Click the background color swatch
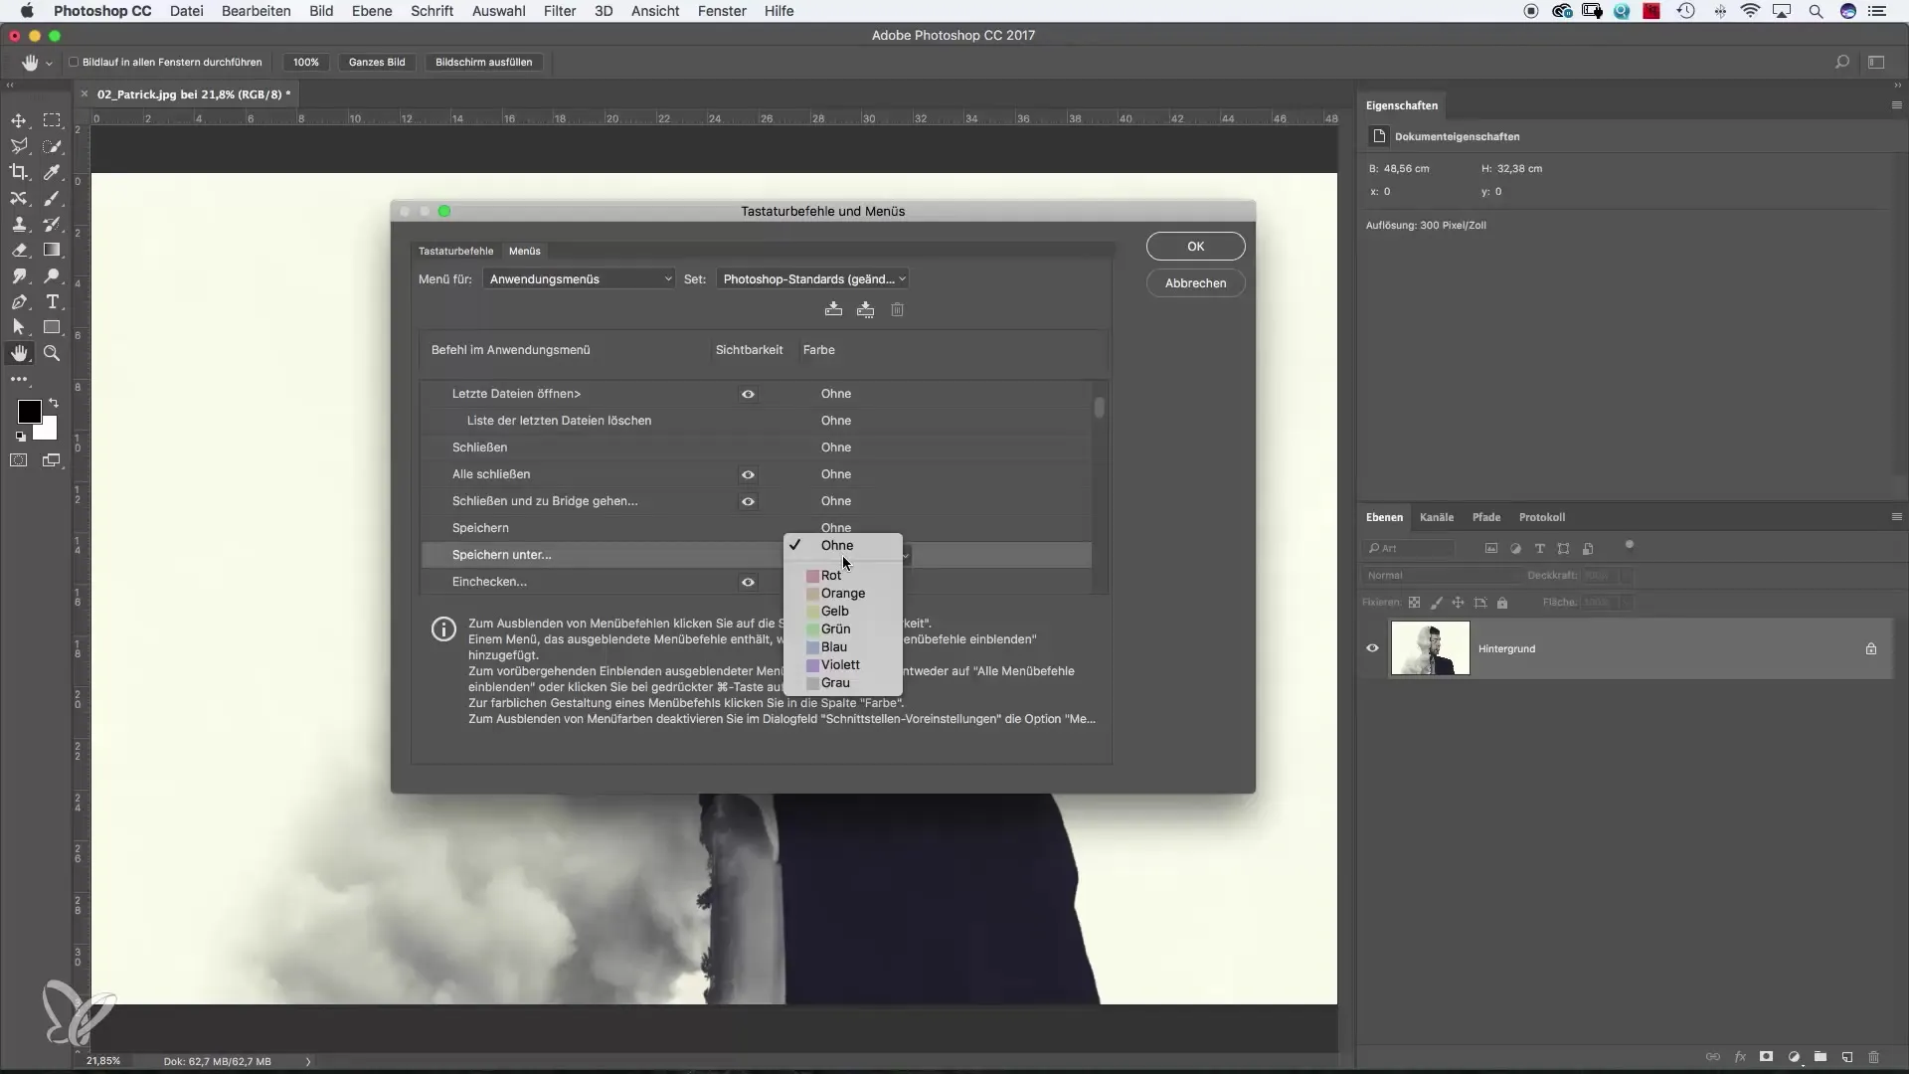The image size is (1909, 1074). 48,431
